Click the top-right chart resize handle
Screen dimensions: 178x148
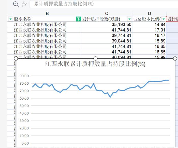(x=175, y=58)
